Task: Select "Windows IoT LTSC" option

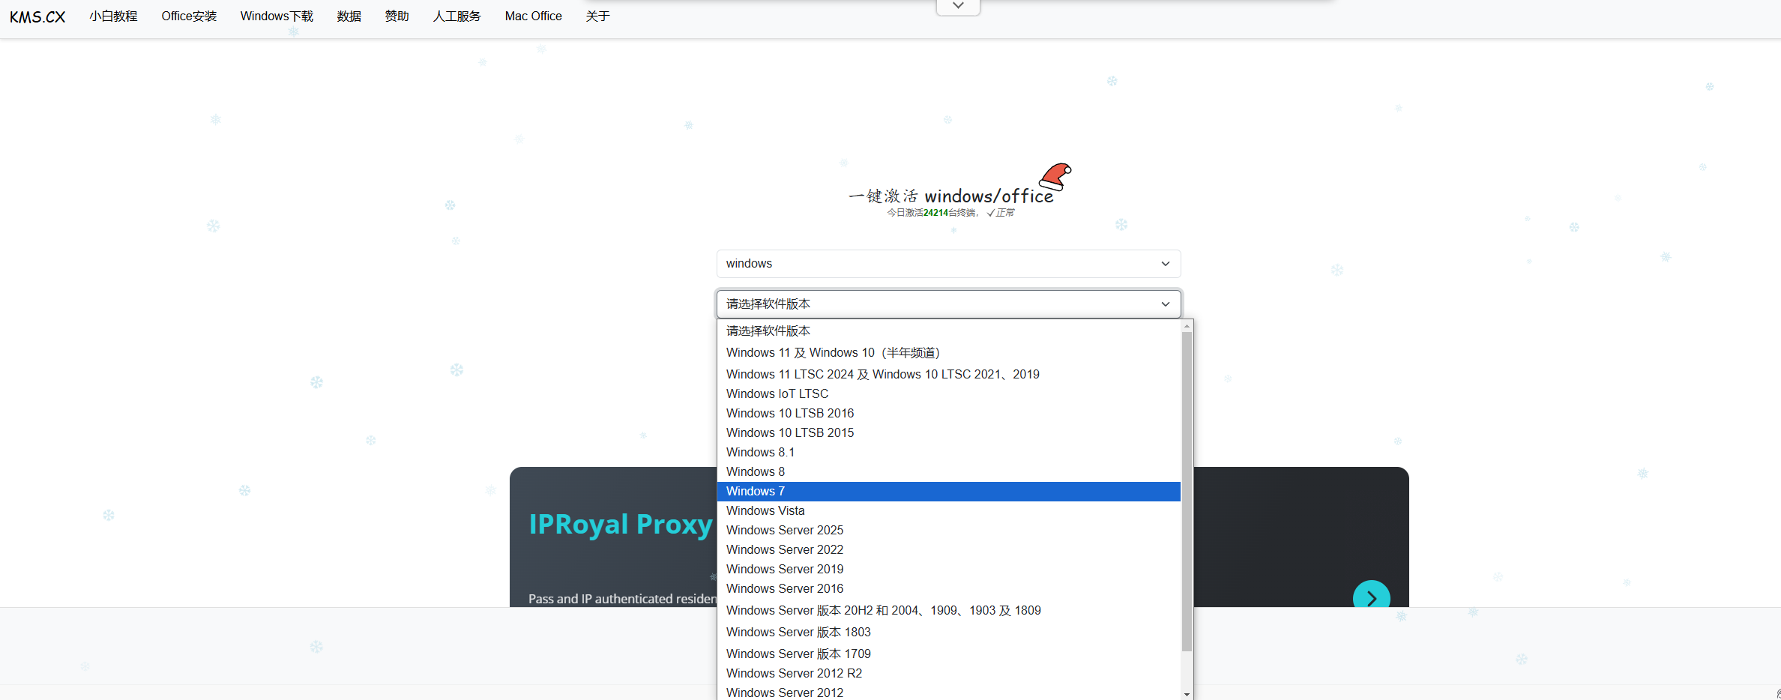Action: pyautogui.click(x=777, y=393)
